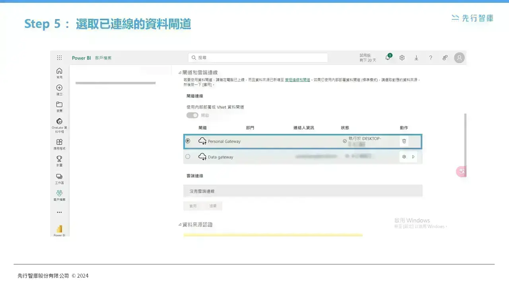Open the 管理連線和閘道 link
Screen dimensions: 509x286
(x=297, y=80)
